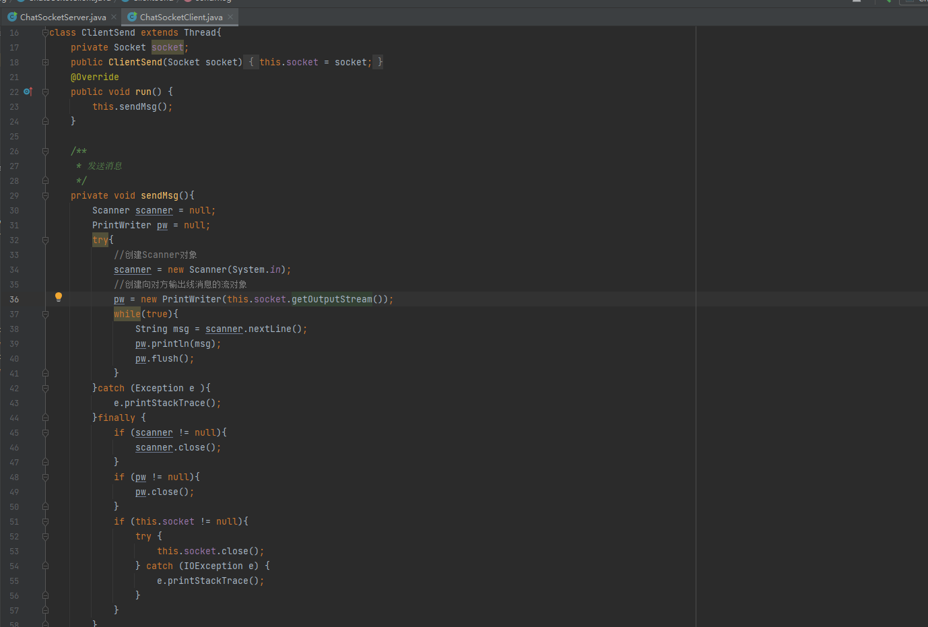Click line number 36 in the gutter
Image resolution: width=928 pixels, height=627 pixels.
click(x=14, y=299)
